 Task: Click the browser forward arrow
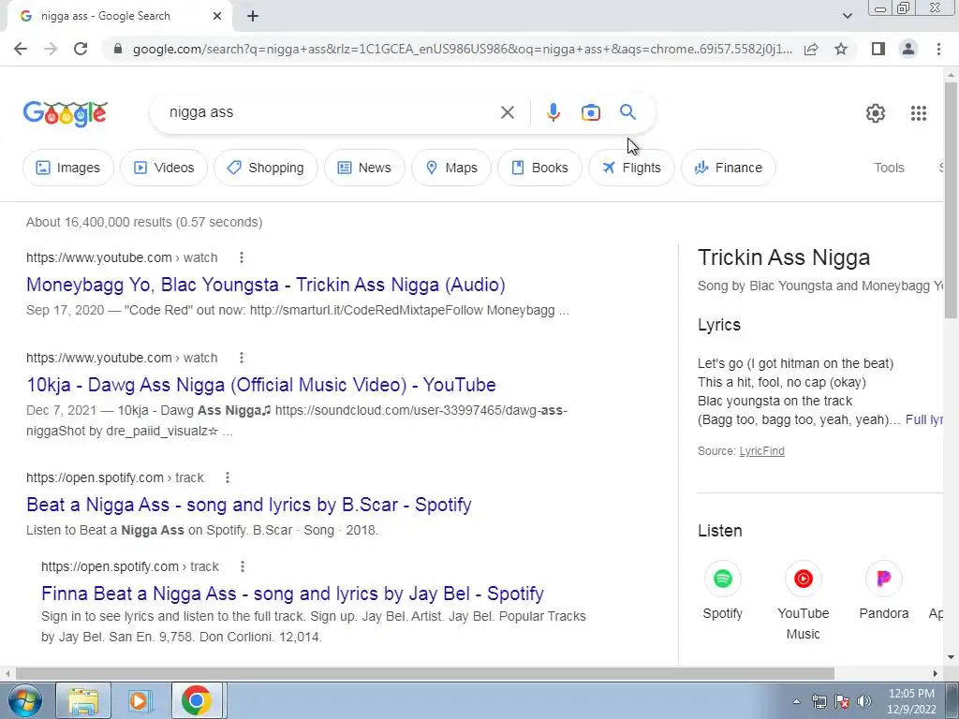point(51,49)
